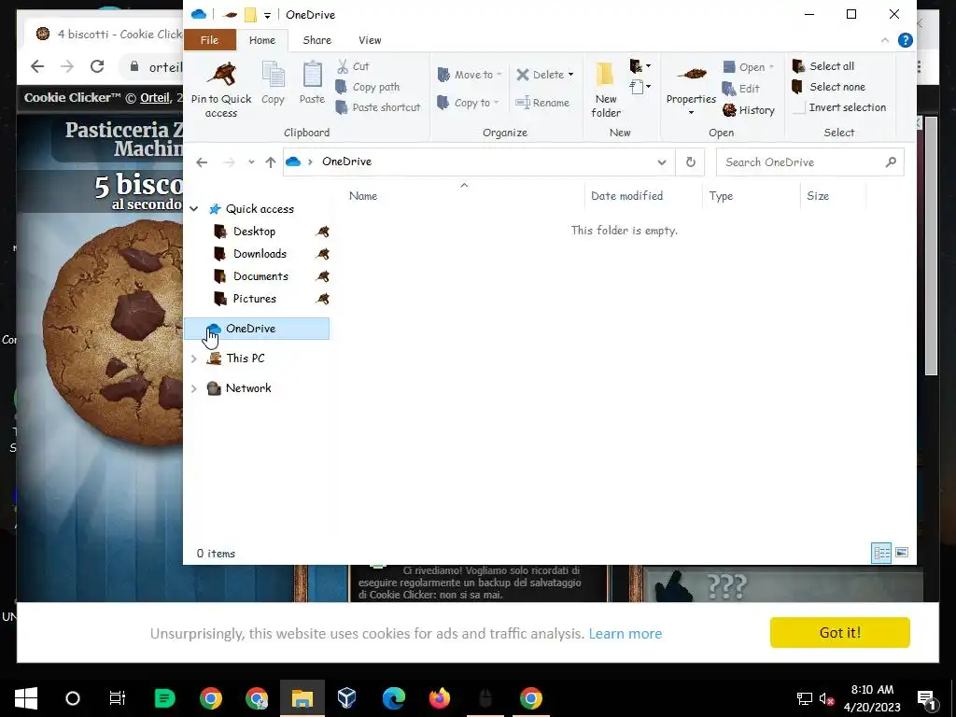Expand the address bar history dropdown
The image size is (956, 717).
coord(662,162)
